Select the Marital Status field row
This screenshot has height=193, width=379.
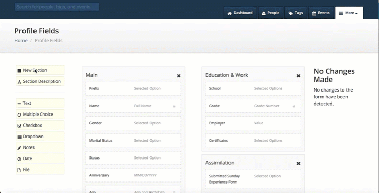133,141
